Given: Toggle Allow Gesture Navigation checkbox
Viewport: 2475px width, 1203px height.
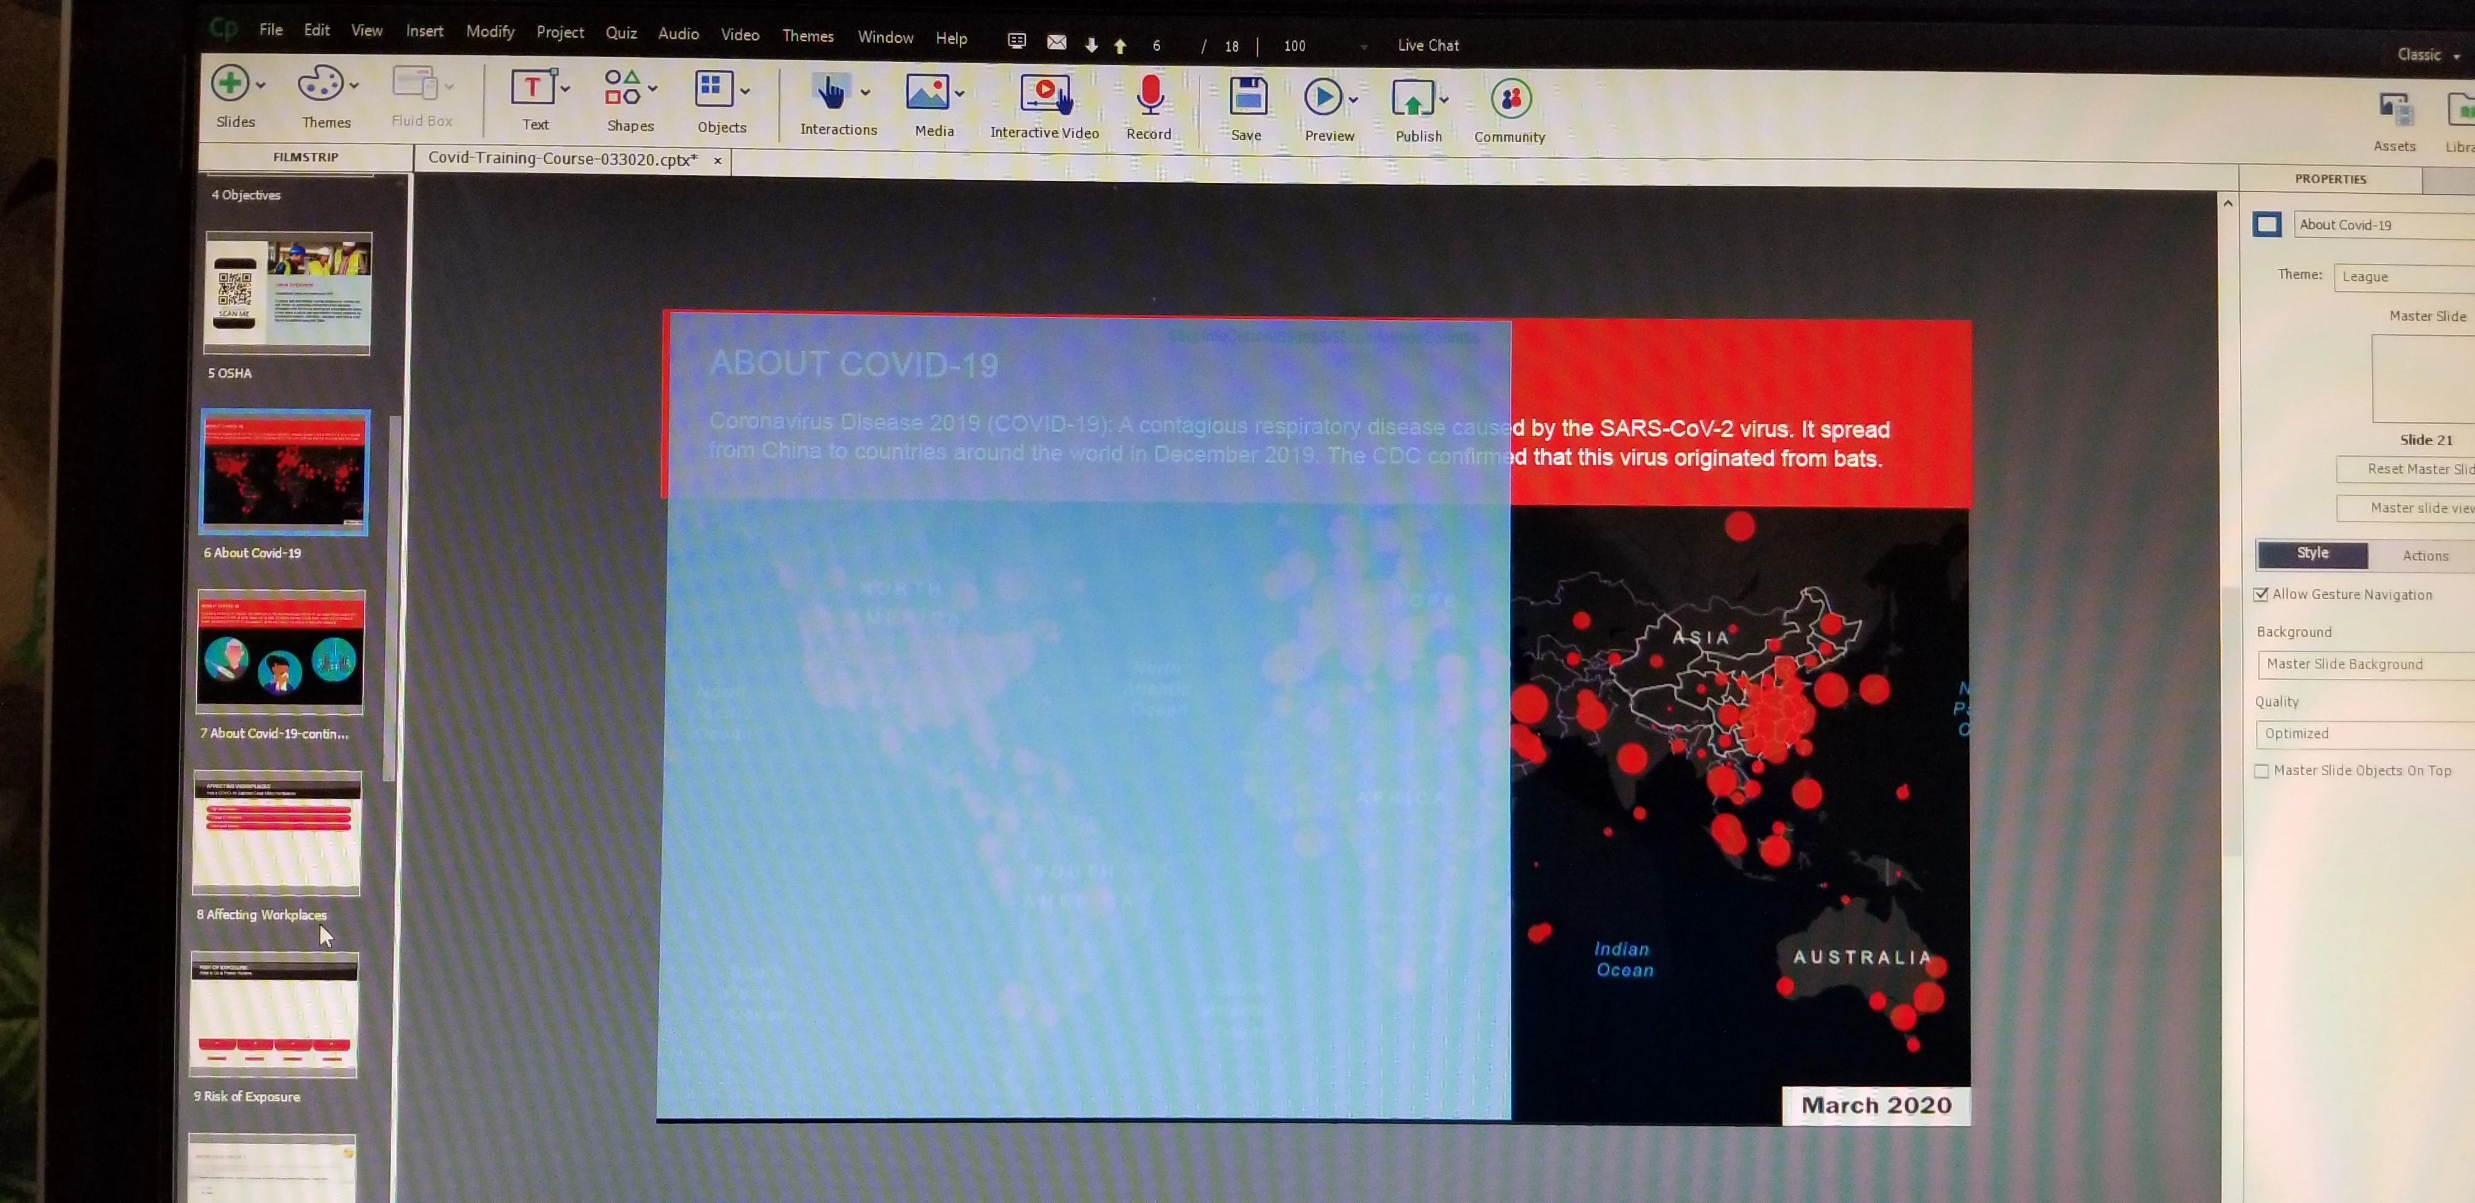Looking at the screenshot, I should coord(2261,595).
